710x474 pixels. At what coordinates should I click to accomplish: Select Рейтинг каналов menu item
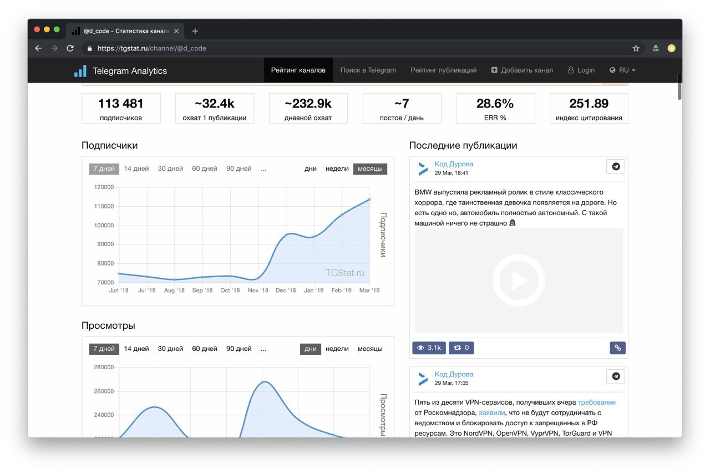(298, 70)
